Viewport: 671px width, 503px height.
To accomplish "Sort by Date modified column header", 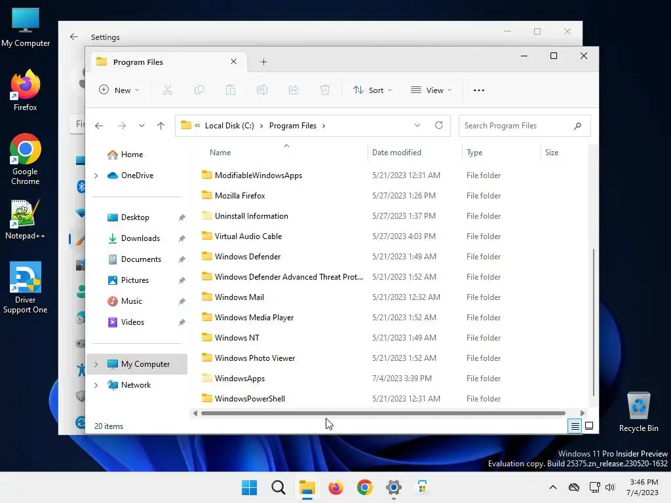I will coord(396,152).
